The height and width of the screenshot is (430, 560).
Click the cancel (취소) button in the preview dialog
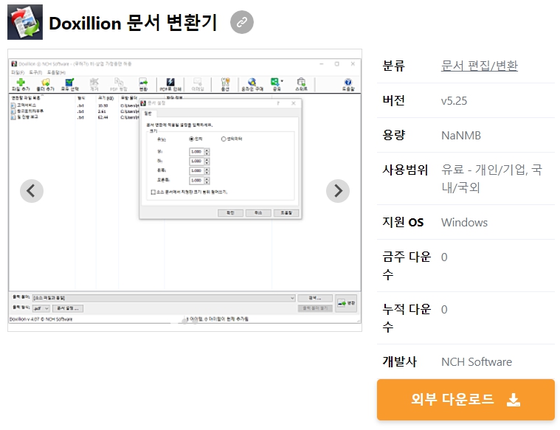(258, 213)
